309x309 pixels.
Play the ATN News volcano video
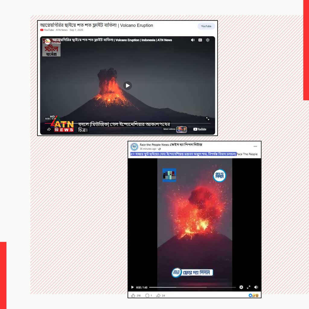pos(128,85)
